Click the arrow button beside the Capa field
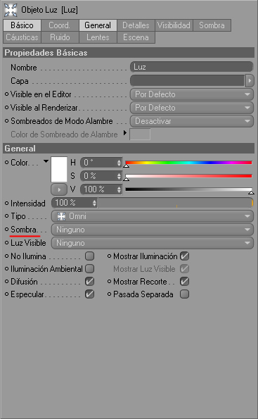 pyautogui.click(x=250, y=81)
